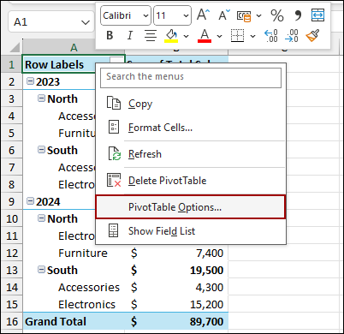Select Accessories cell in row 14
The width and height of the screenshot is (344, 334).
pos(74,287)
